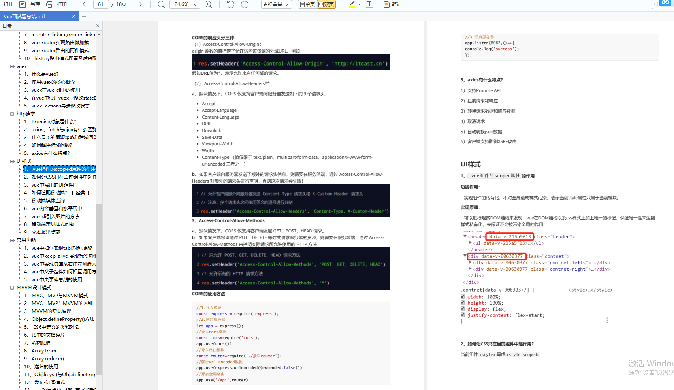Switch to 双页 double page view
This screenshot has width=674, height=390.
(326, 4)
